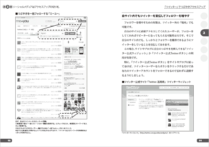Image resolution: width=209 pixels, height=147 pixels.
Task: Click the twitpic tag in the tag cloud
Action: tap(79, 66)
